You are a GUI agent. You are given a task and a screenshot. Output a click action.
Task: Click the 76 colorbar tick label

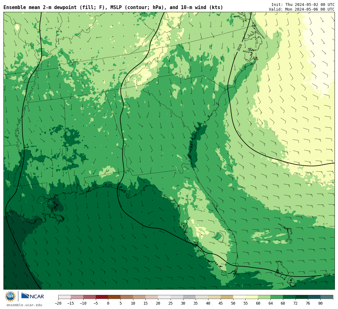308,303
